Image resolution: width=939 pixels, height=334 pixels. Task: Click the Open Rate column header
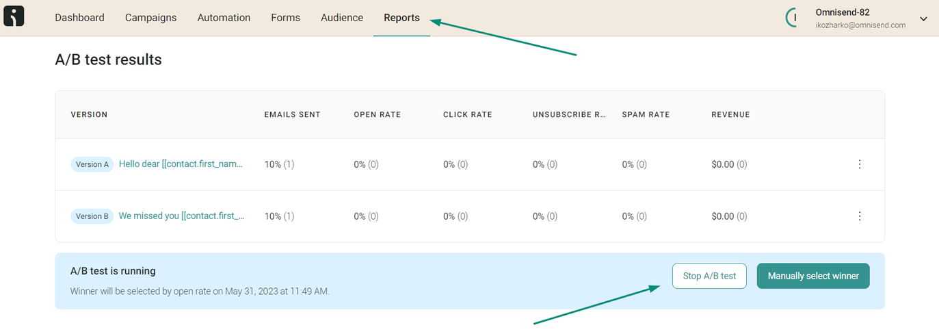click(377, 114)
